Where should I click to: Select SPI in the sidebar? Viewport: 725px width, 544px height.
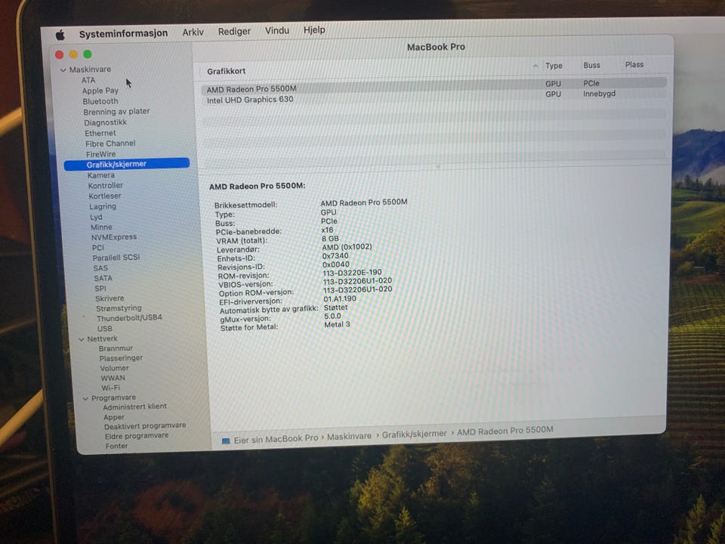(100, 288)
